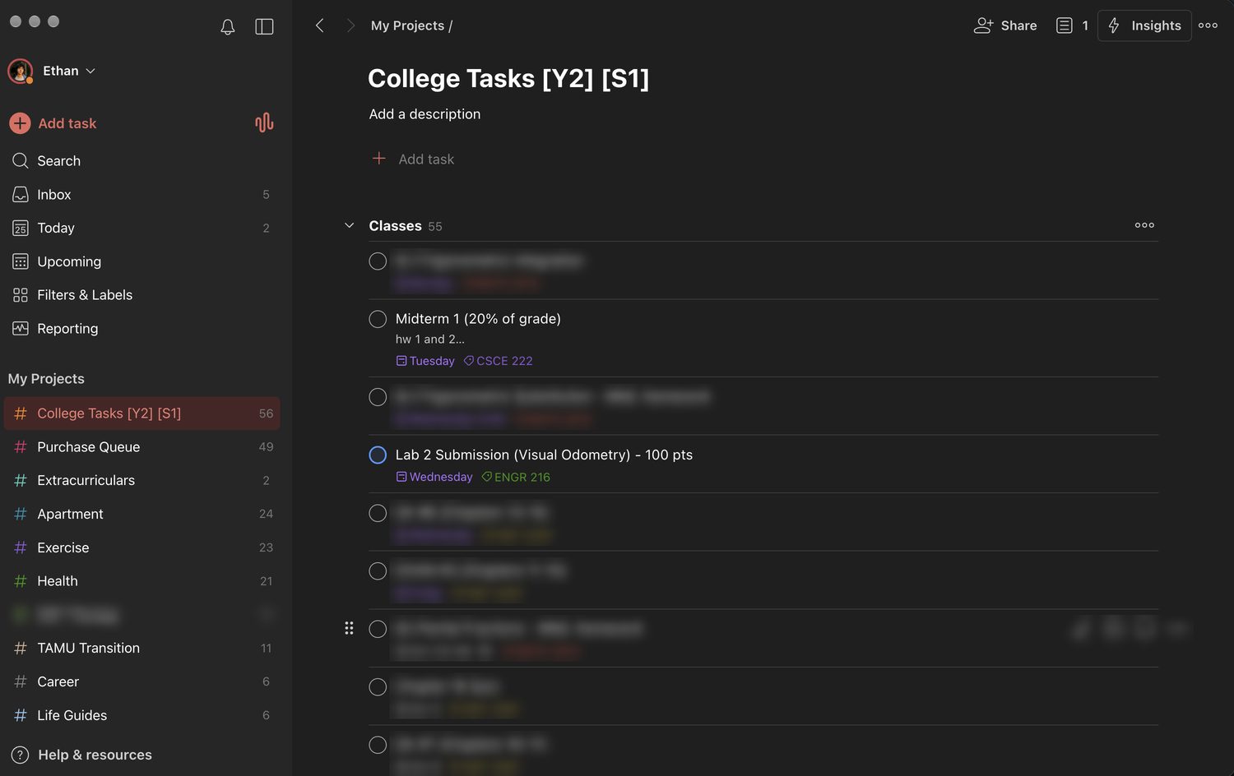The width and height of the screenshot is (1234, 776).
Task: Click the red Add task plus icon in sidebar
Action: click(x=20, y=123)
